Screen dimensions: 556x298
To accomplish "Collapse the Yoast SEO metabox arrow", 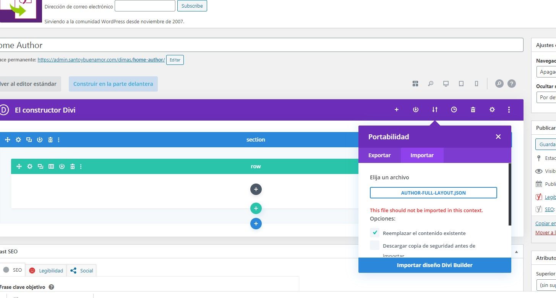I will coord(517,252).
